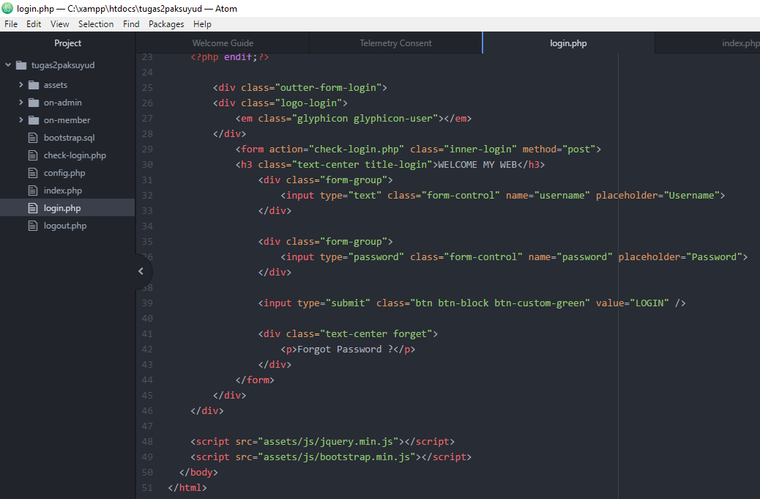Screen dimensions: 760x499
Task: Click the tugas2paksuyud root folder icon
Action: point(21,65)
